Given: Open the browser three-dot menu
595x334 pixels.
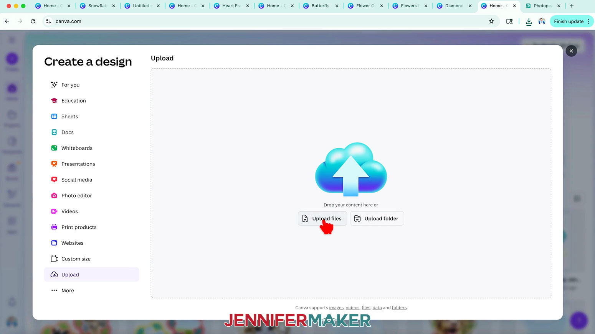Looking at the screenshot, I should coord(588,21).
